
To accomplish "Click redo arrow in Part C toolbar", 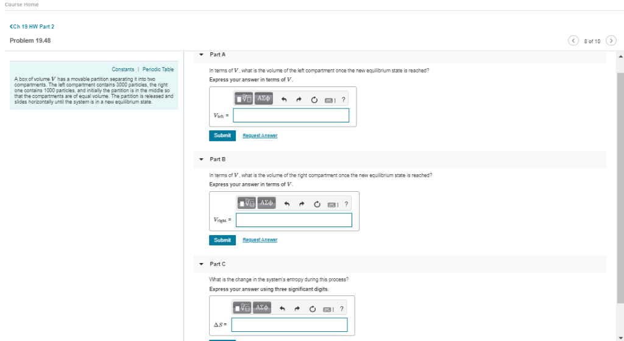I will tap(297, 309).
